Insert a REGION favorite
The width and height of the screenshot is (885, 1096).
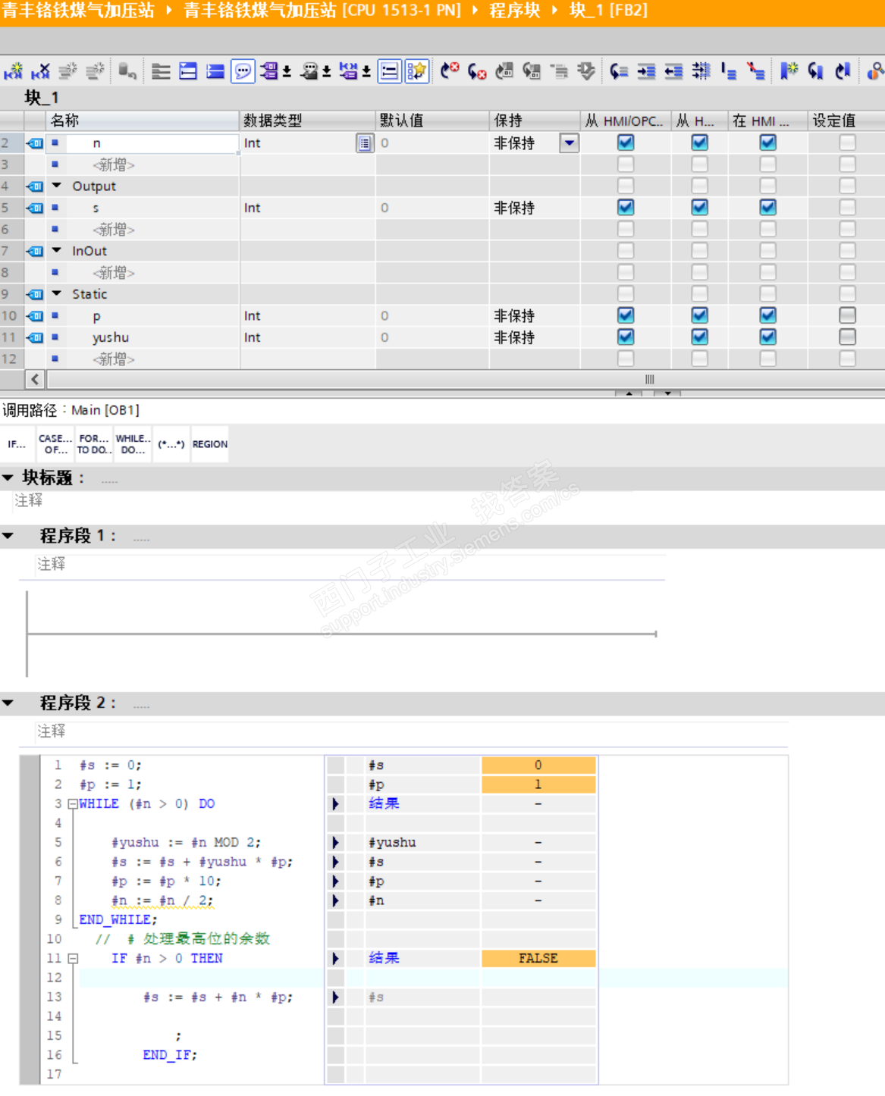[210, 444]
